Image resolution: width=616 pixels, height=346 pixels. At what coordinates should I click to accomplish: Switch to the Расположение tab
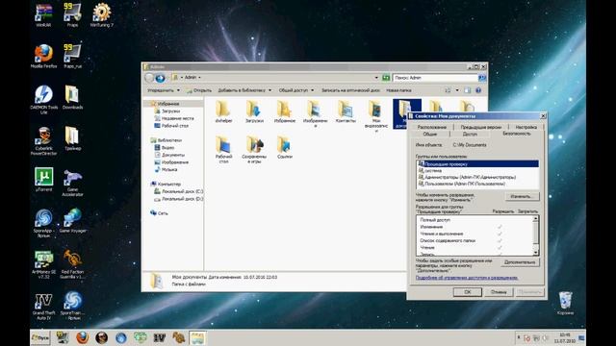pos(431,127)
